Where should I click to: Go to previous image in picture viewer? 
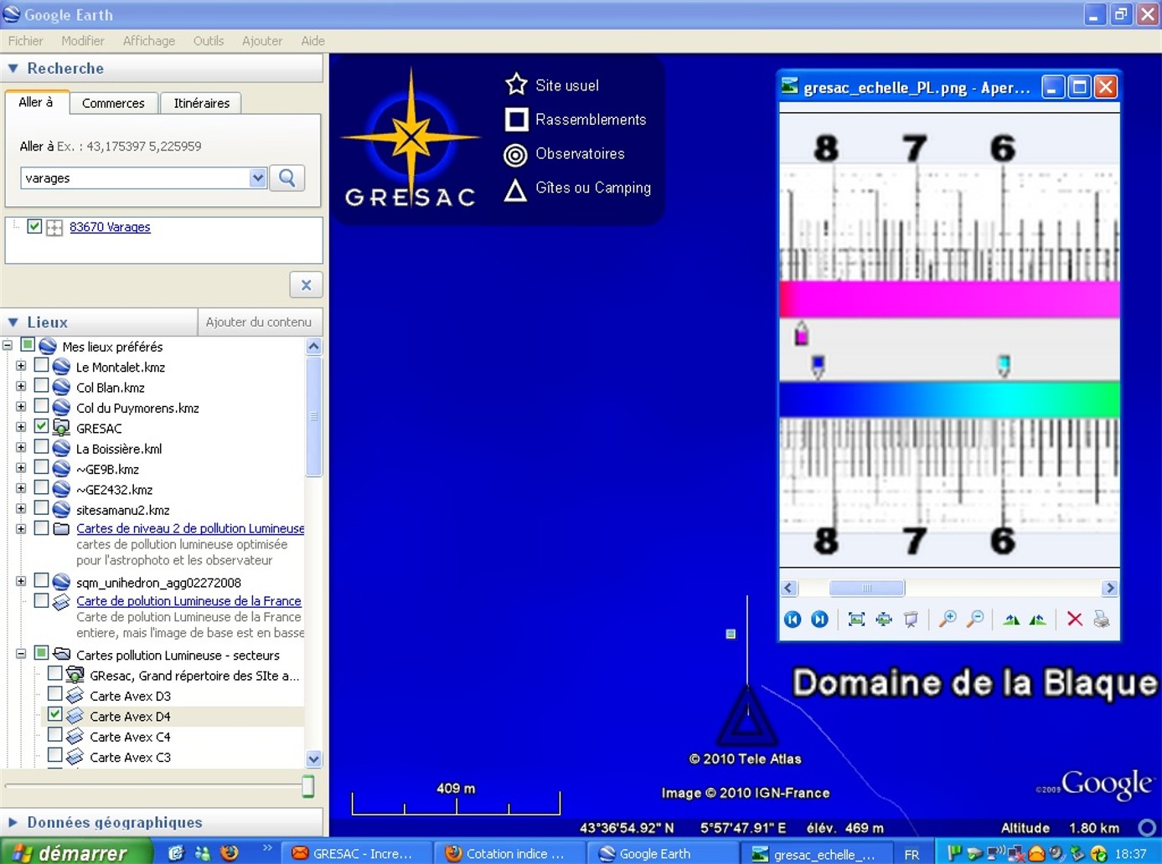(793, 620)
